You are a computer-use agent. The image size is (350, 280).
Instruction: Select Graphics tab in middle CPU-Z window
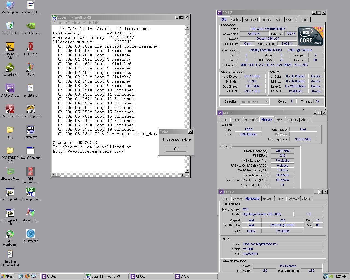pos(292,120)
